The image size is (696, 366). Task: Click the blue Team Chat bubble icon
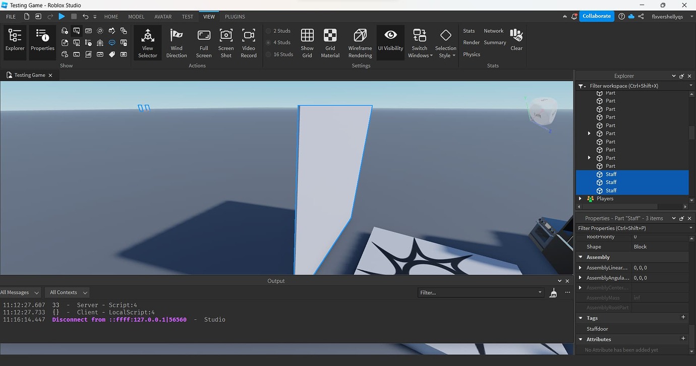coord(112,43)
